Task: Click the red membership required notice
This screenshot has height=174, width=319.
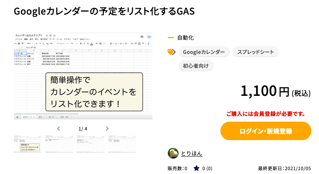Action: [266, 114]
